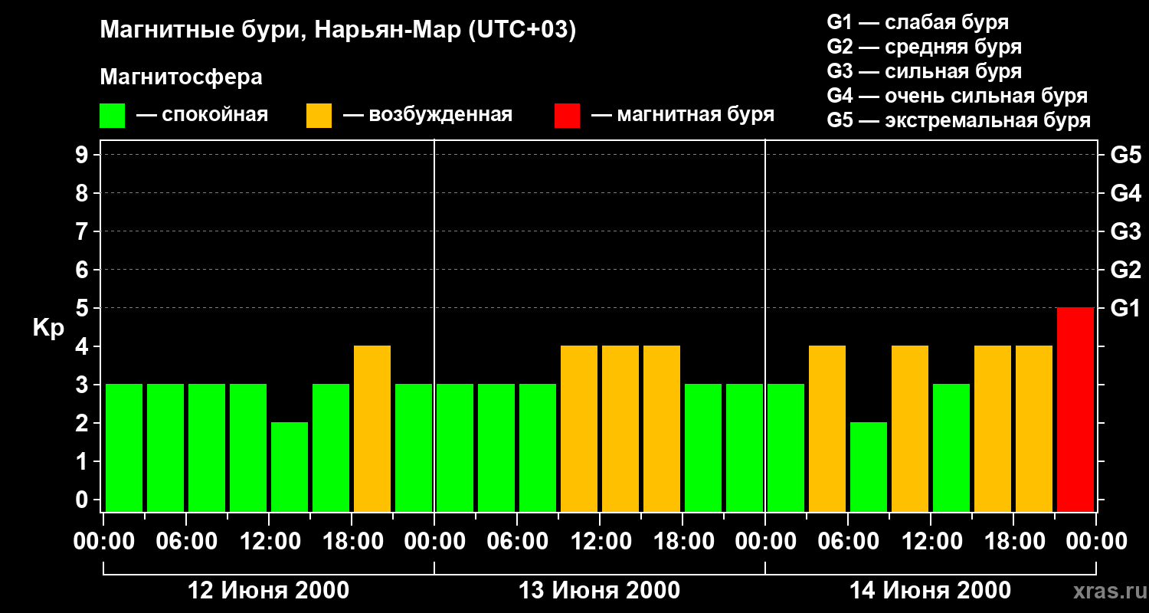Click the green Kp 2 bar on 12 Июня
The width and height of the screenshot is (1149, 613).
tap(290, 467)
